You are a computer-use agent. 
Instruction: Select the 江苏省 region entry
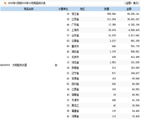point(75,19)
